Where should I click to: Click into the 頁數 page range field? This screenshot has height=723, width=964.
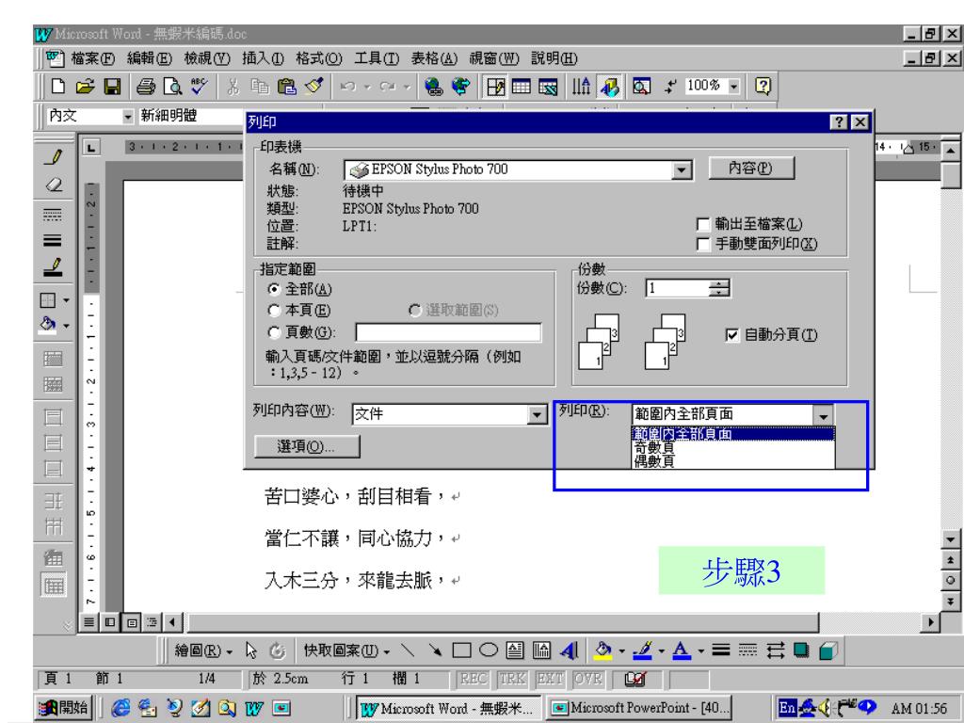[x=448, y=332]
